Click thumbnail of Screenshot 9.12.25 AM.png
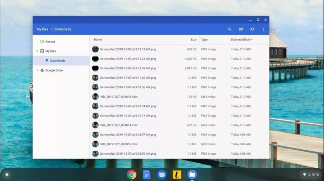 point(95,59)
